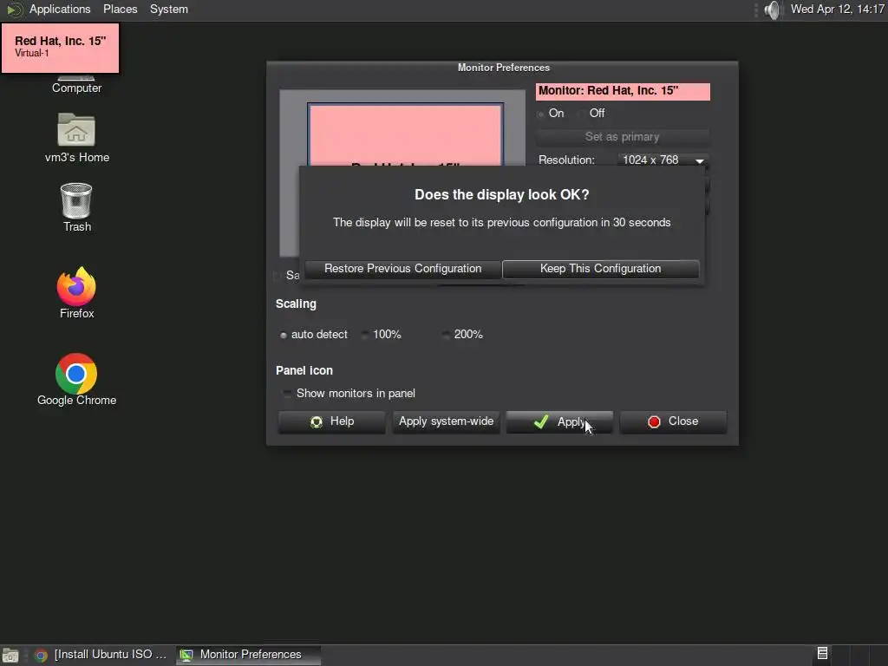
Task: Open the Places menu
Action: click(120, 9)
